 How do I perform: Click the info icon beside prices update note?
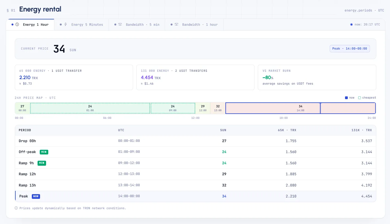16,208
